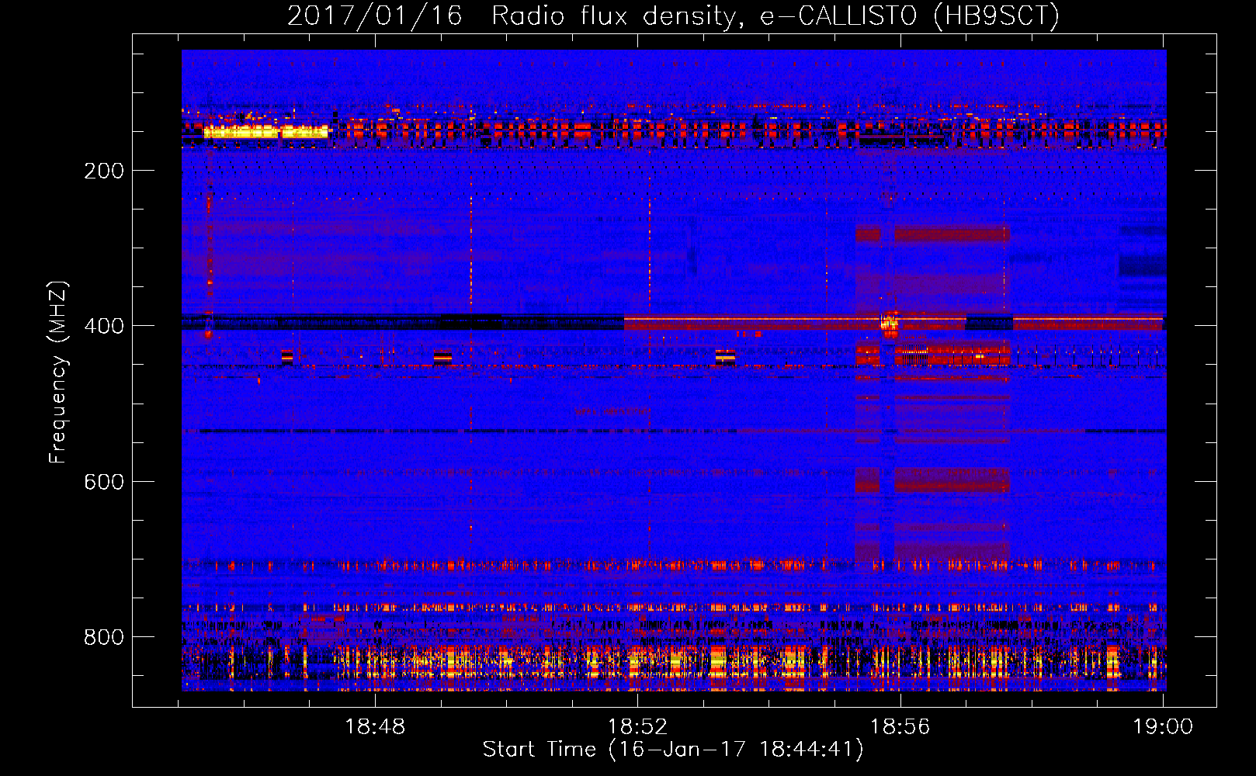Click the 800 frequency tick label
The height and width of the screenshot is (776, 1256).
tap(104, 637)
